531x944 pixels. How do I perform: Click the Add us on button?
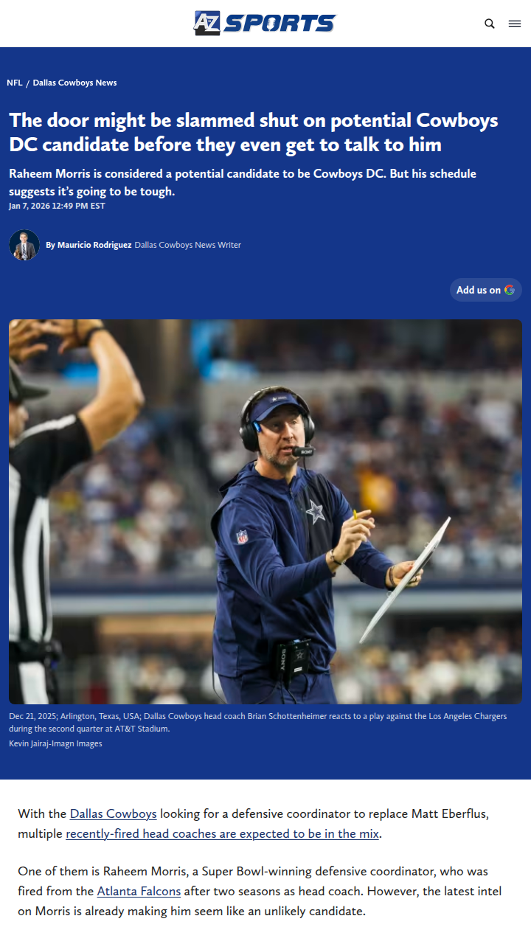(486, 290)
